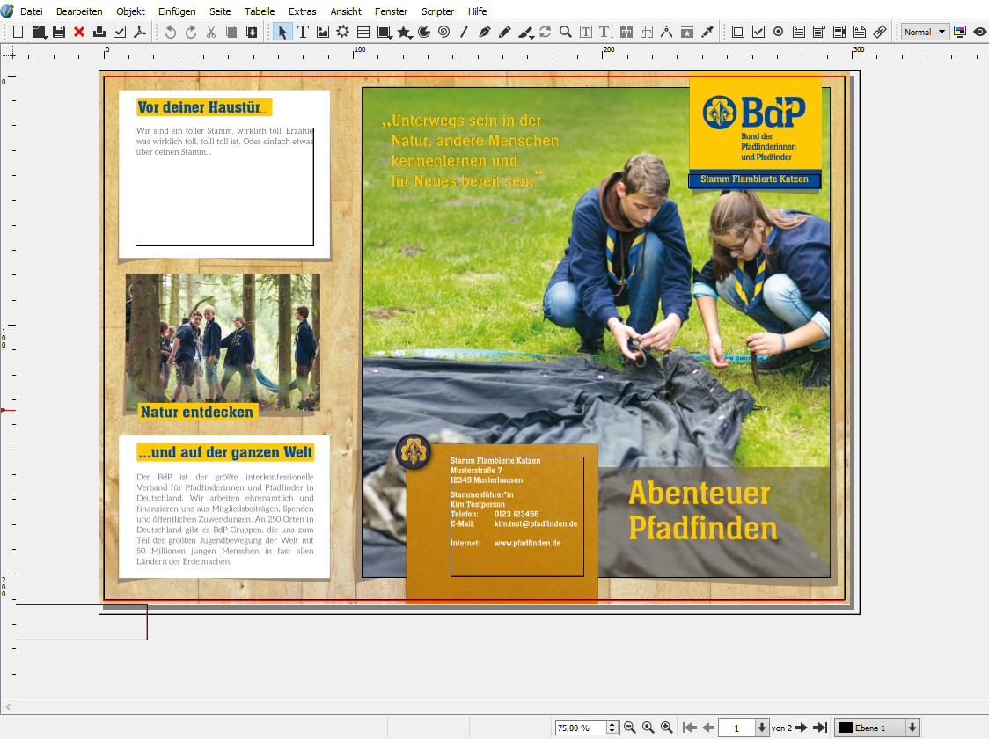This screenshot has width=989, height=739.
Task: Choose the Spiral drawing tool
Action: [443, 32]
